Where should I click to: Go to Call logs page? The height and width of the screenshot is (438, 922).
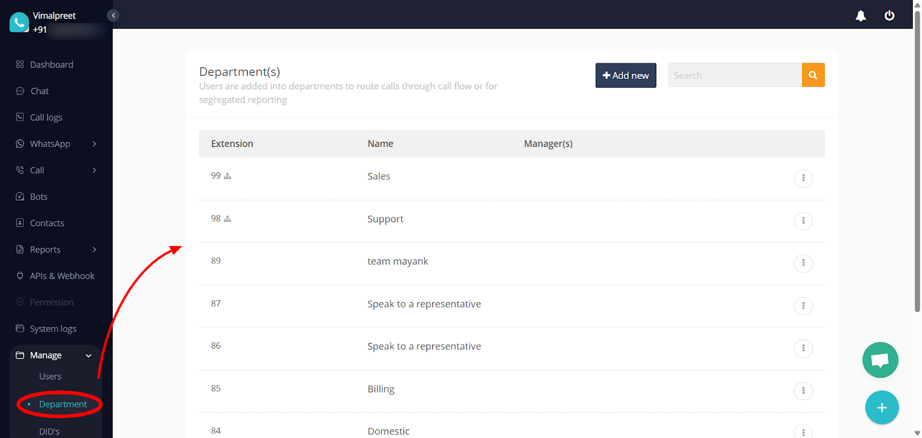tap(46, 118)
